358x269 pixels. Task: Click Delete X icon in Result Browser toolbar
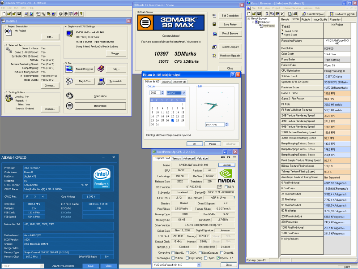tap(282, 14)
